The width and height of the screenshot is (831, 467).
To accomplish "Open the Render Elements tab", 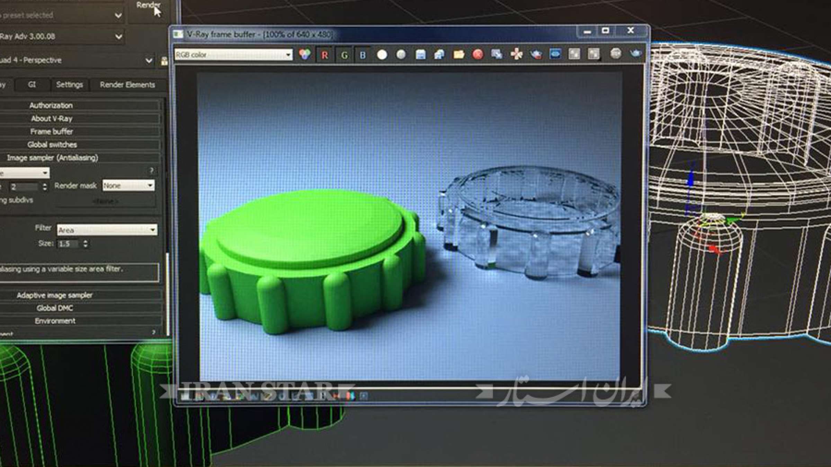I will (x=127, y=85).
